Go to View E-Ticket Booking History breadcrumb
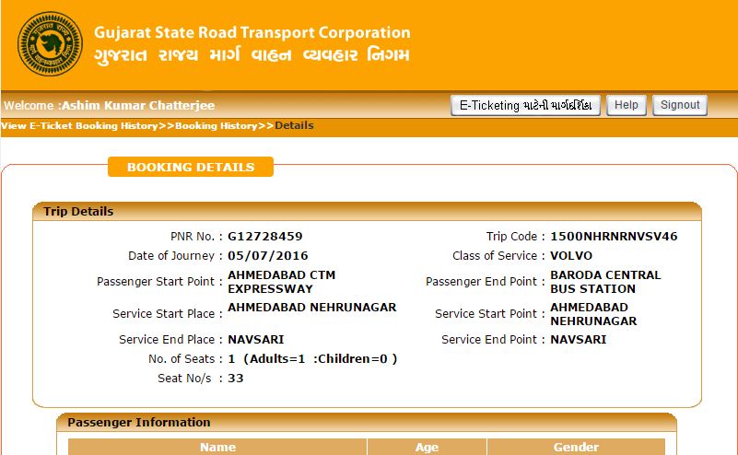This screenshot has height=455, width=738. pyautogui.click(x=78, y=125)
